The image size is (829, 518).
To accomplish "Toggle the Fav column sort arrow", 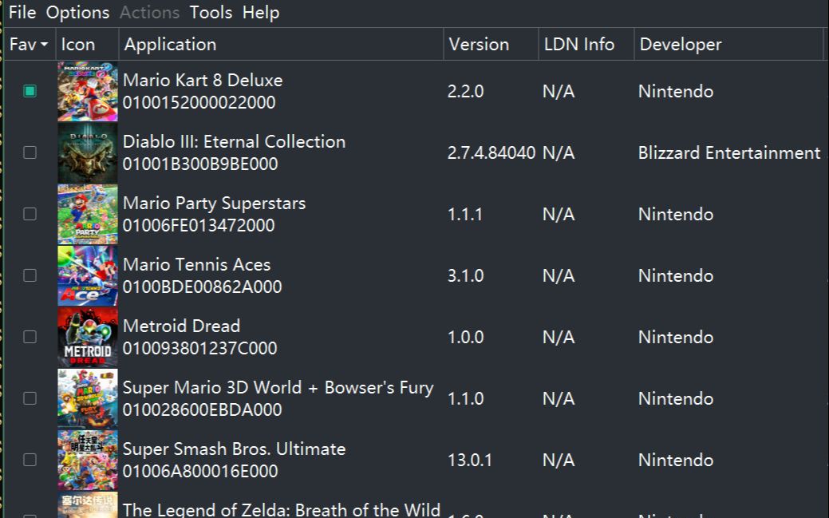I will click(44, 45).
